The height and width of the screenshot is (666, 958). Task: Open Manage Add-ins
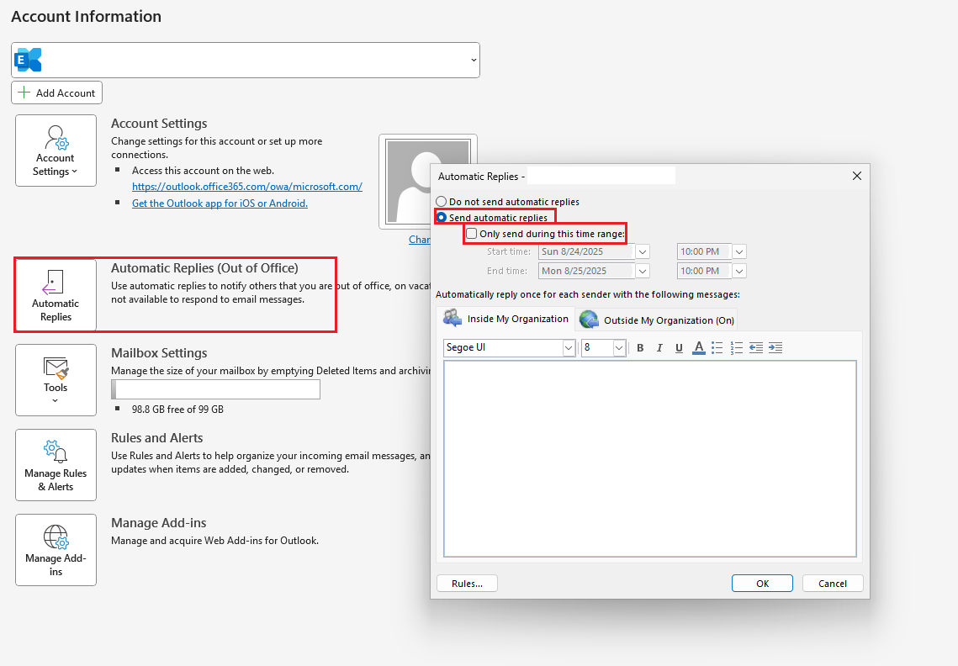[x=56, y=550]
